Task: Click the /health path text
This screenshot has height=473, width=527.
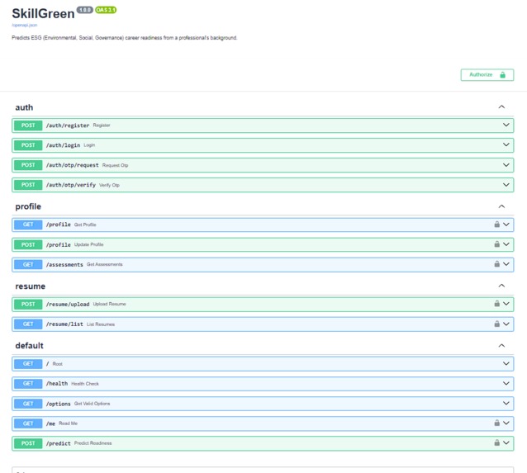Action: [x=57, y=384]
